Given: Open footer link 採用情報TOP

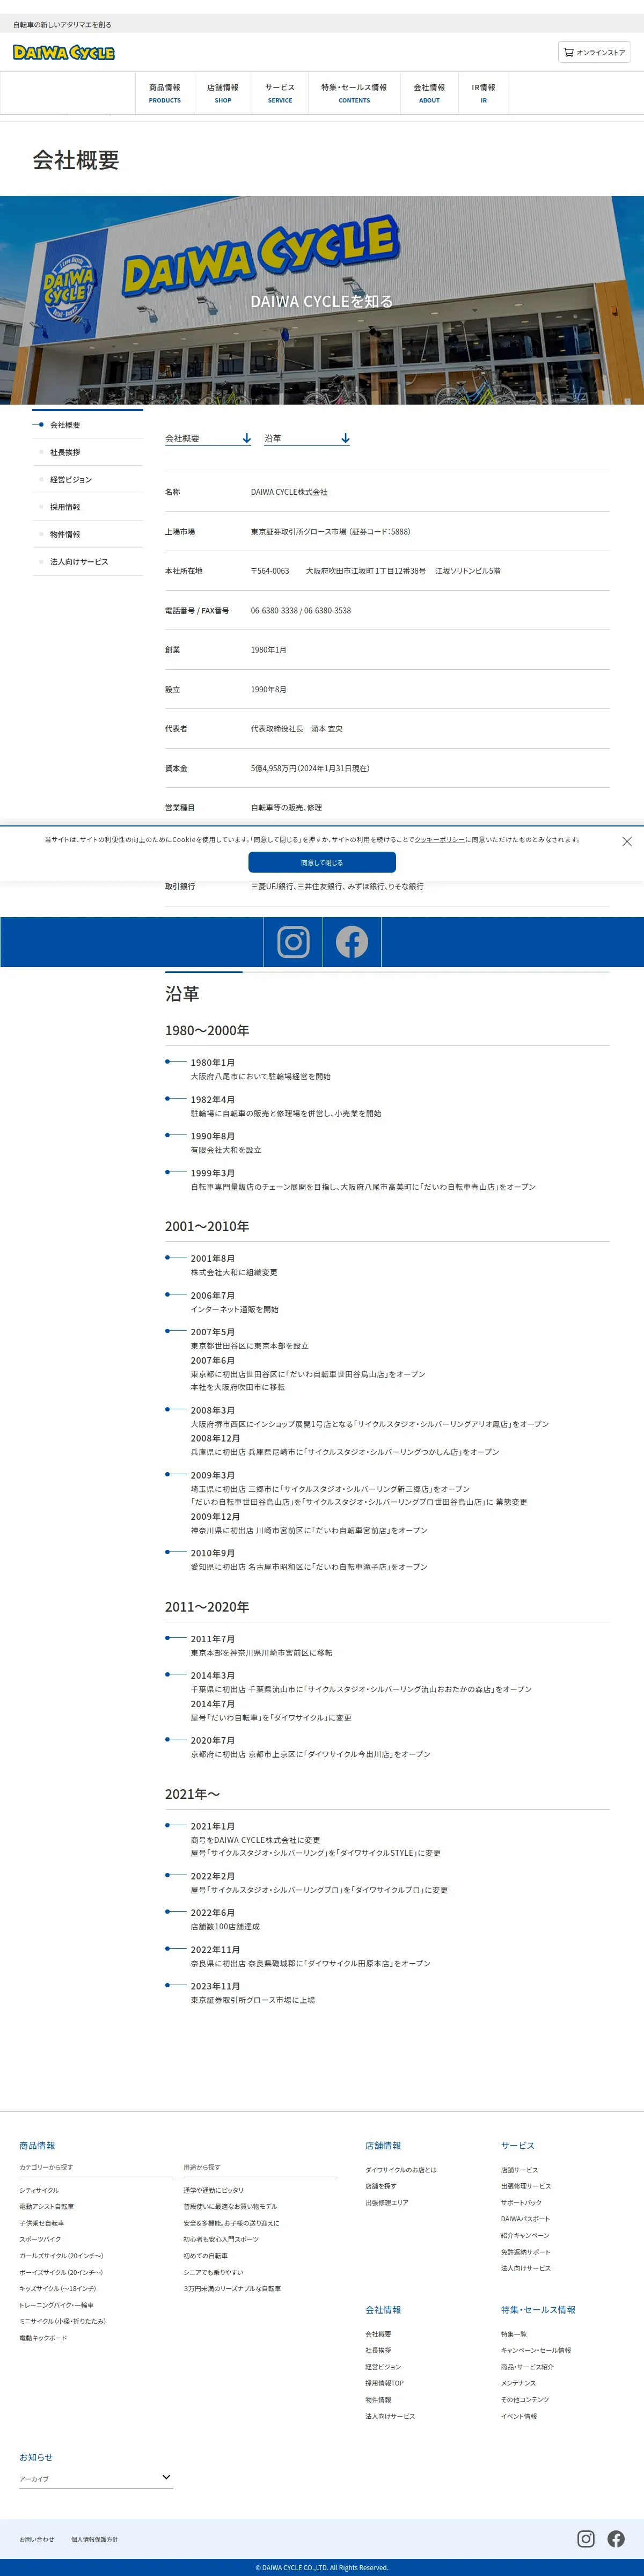Looking at the screenshot, I should [385, 2383].
